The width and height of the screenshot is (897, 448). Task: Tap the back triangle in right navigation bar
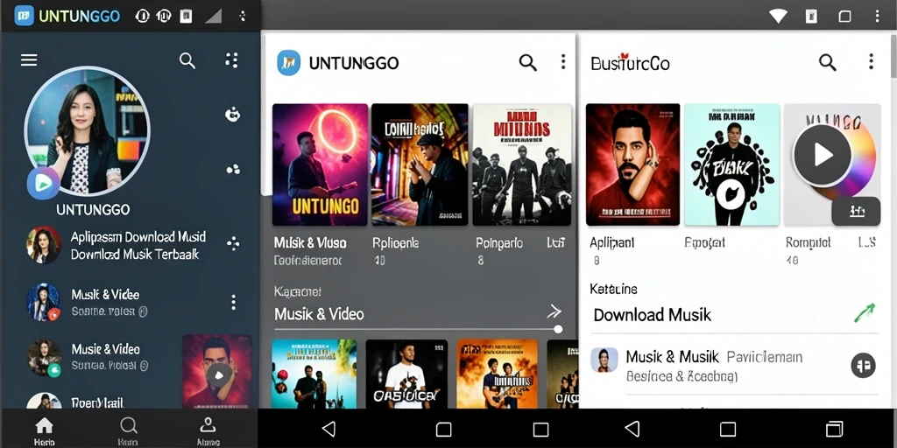click(x=632, y=429)
